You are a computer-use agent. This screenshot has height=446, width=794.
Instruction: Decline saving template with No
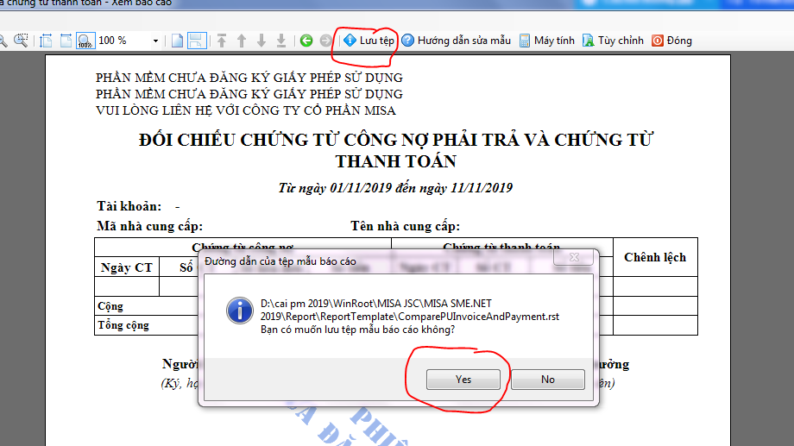pos(548,380)
